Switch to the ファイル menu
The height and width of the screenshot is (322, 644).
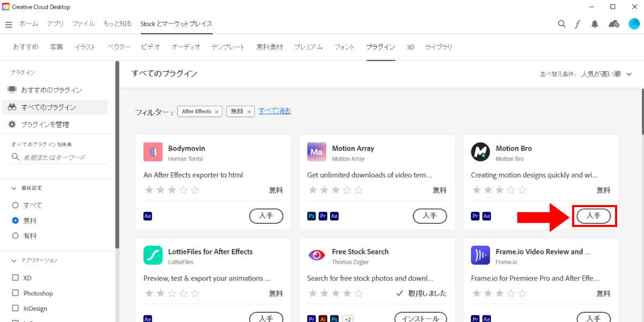[83, 24]
